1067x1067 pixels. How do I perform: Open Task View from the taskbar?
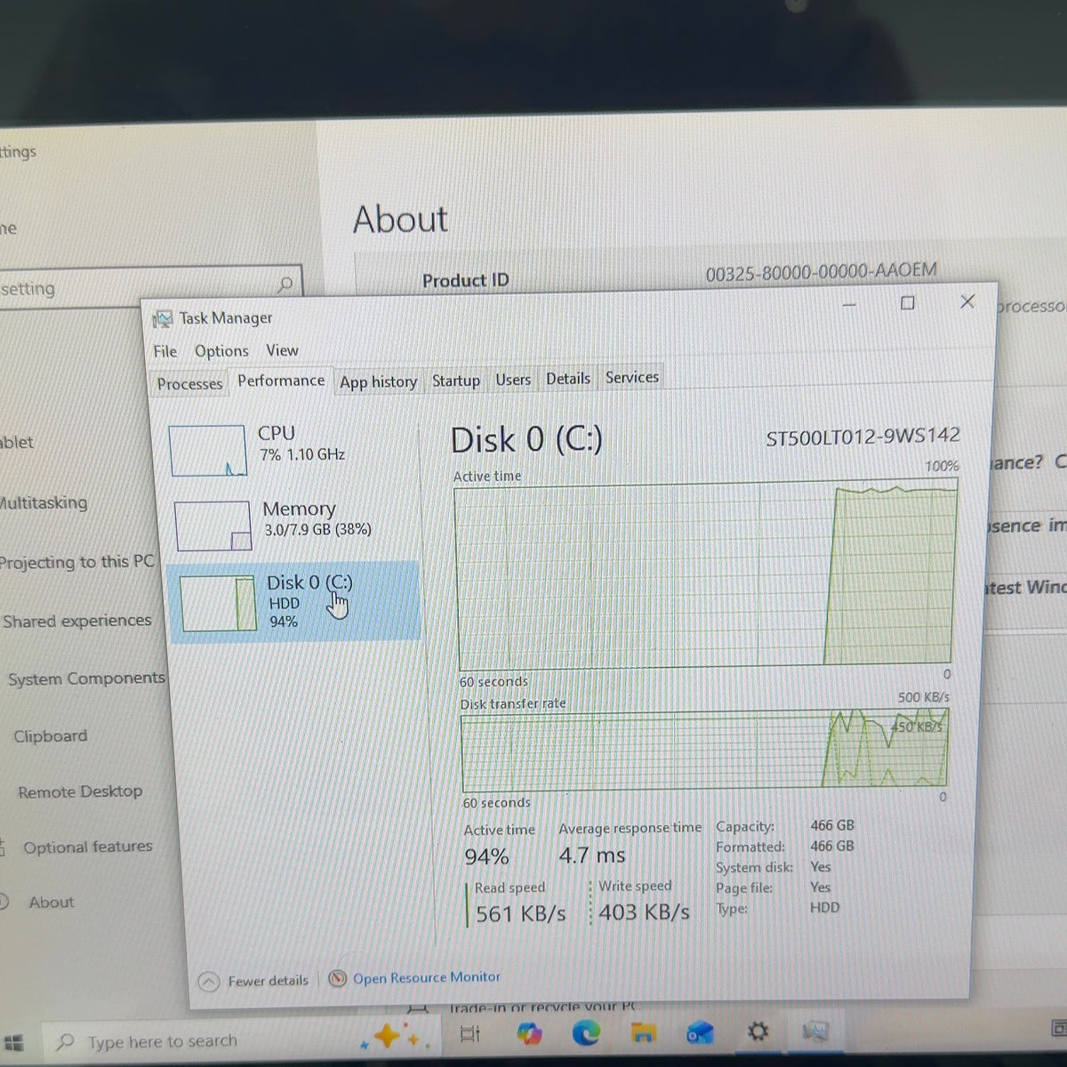coord(470,1034)
